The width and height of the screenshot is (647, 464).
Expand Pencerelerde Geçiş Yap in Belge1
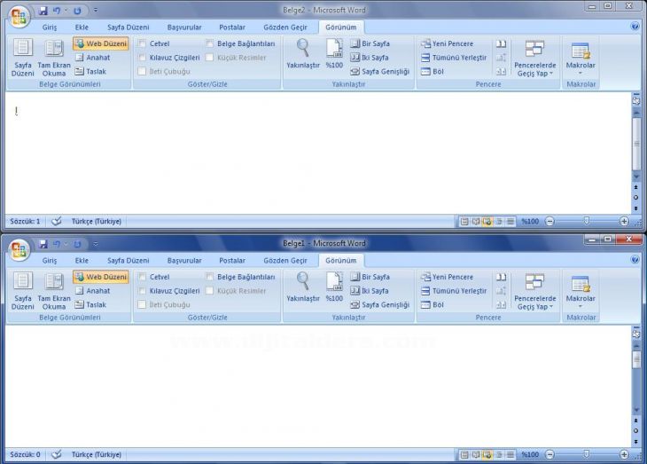coord(534,290)
